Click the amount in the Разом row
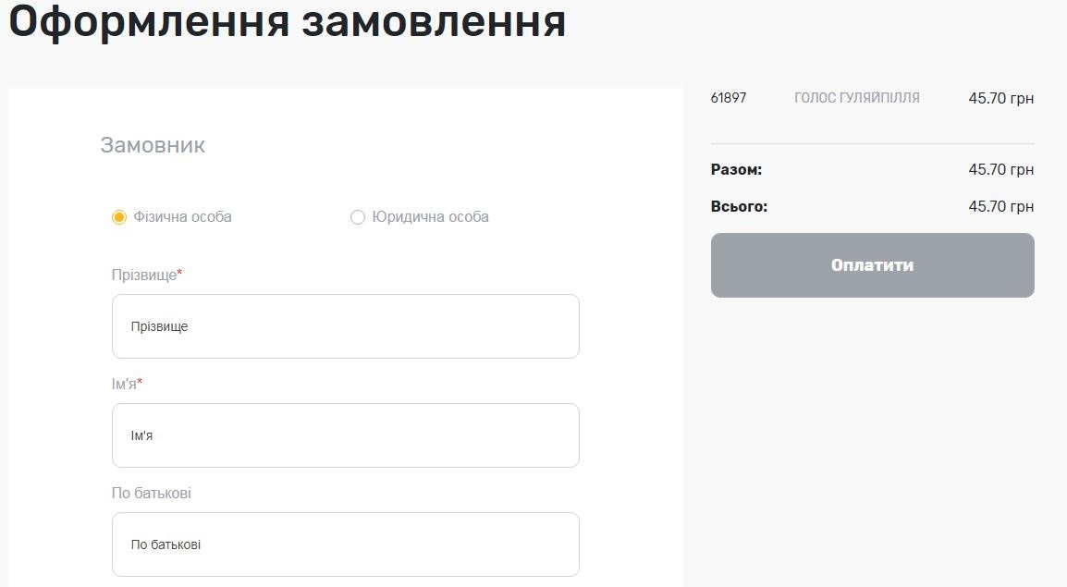The image size is (1067, 587). [1000, 170]
